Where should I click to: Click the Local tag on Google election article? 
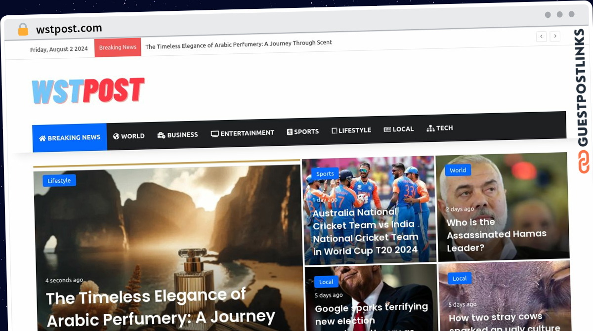[x=326, y=282]
